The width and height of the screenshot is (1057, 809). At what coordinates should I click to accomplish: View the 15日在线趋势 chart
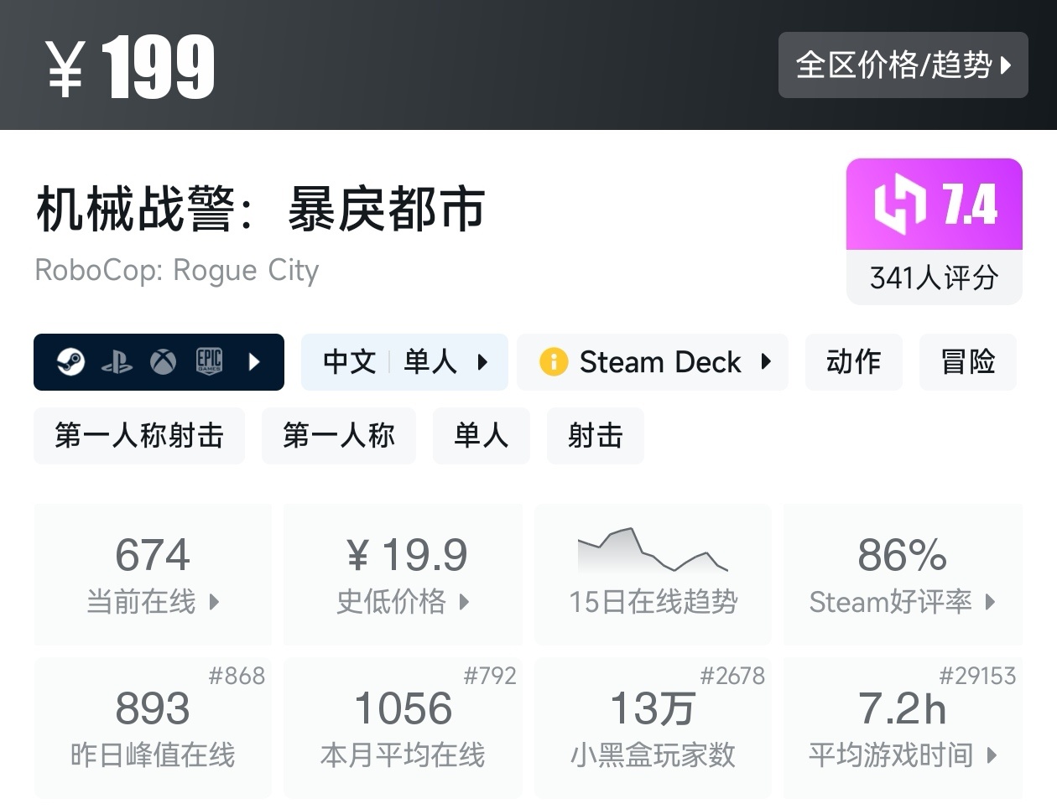coord(653,573)
